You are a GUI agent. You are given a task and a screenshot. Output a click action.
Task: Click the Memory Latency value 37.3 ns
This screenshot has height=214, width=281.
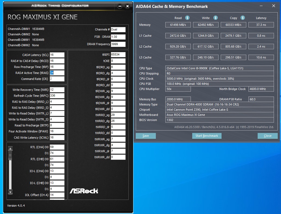261,25
